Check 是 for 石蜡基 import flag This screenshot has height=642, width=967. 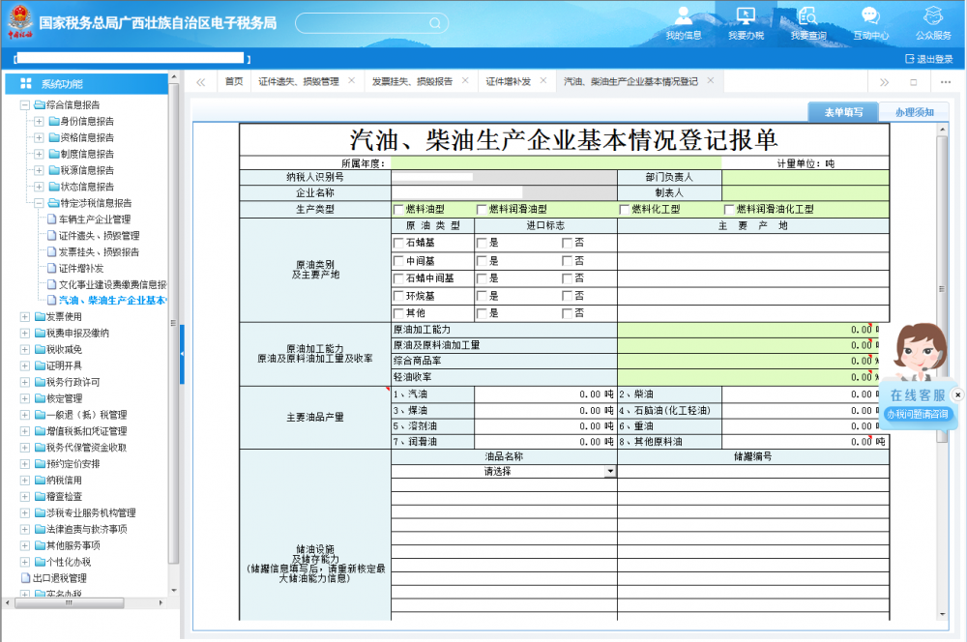481,242
